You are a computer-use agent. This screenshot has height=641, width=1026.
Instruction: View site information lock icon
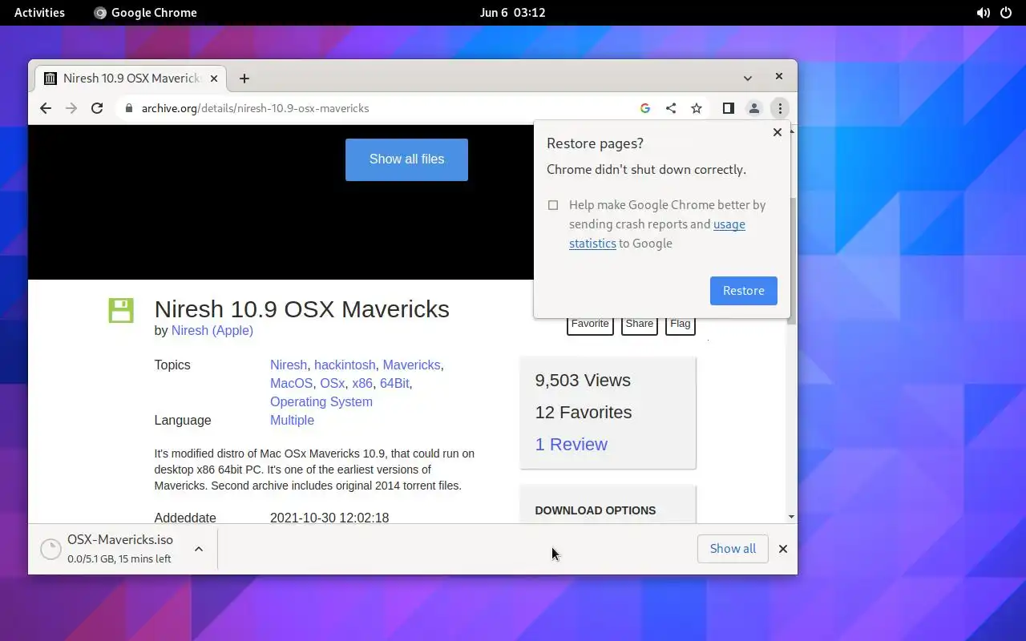point(128,108)
